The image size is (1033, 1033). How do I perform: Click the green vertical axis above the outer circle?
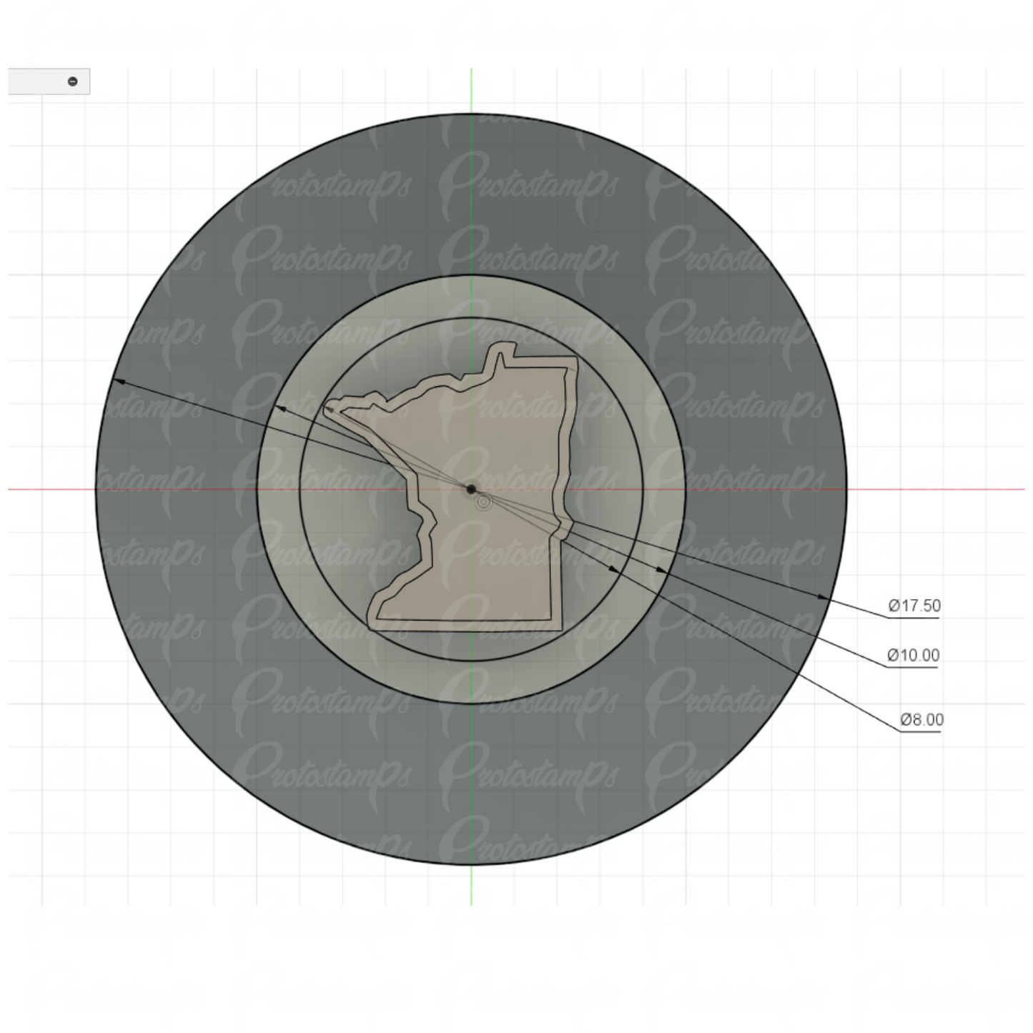pos(471,89)
